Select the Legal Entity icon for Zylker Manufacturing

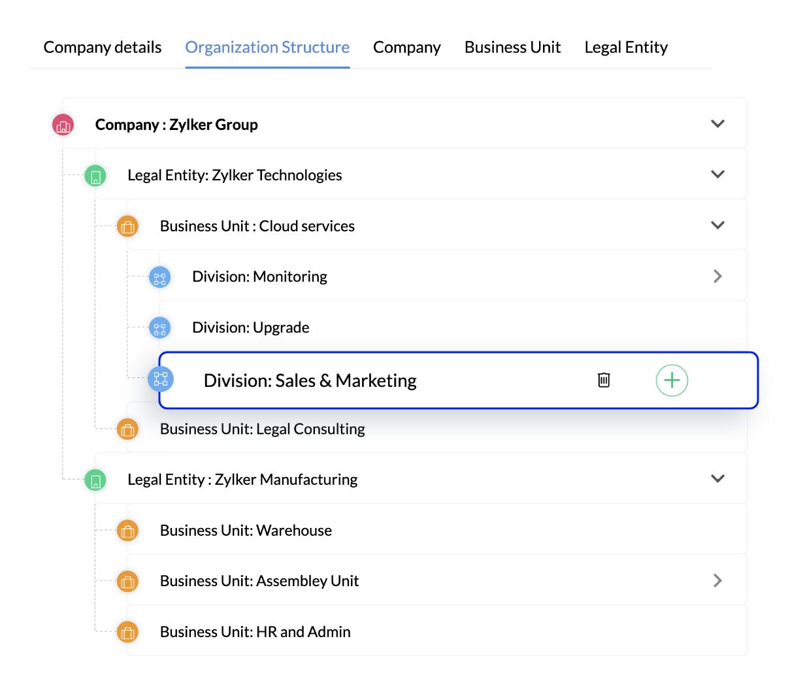point(95,479)
